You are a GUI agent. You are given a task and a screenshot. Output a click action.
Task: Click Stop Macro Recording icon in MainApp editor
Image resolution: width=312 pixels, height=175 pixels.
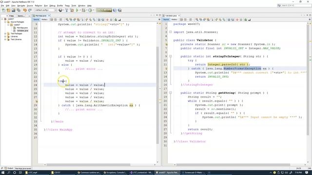click(111, 19)
